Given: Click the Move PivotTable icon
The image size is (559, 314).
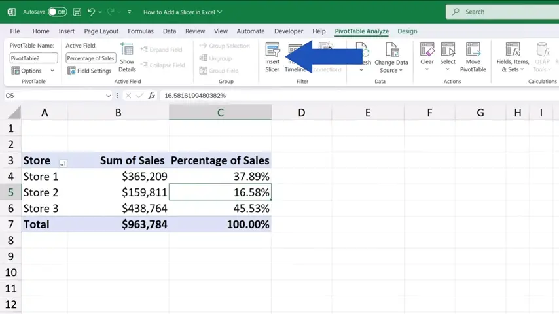Looking at the screenshot, I should (473, 57).
